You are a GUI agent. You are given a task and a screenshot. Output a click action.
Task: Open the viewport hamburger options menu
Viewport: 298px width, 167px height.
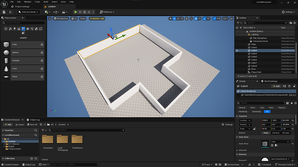click(x=50, y=19)
